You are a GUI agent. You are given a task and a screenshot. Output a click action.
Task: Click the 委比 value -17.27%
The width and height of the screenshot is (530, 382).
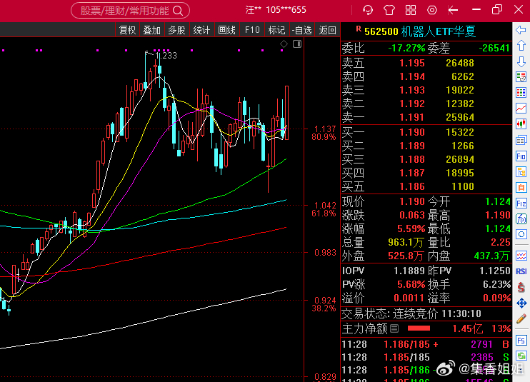click(x=406, y=48)
